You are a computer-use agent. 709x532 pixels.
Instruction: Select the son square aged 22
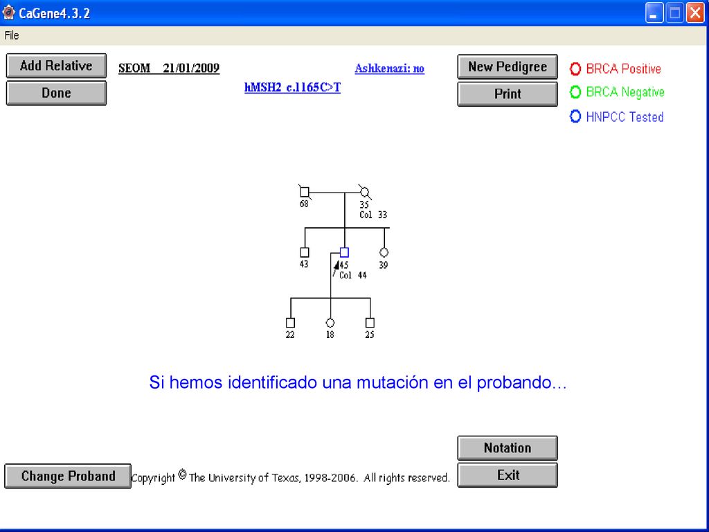[290, 323]
